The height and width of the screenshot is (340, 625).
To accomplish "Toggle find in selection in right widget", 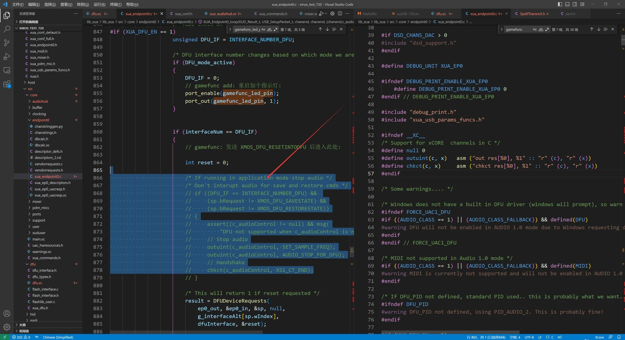I will pos(606,29).
